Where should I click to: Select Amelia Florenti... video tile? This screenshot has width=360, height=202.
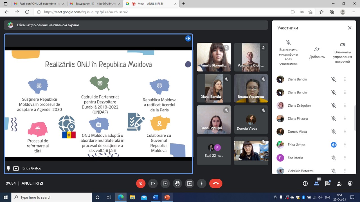(214, 57)
